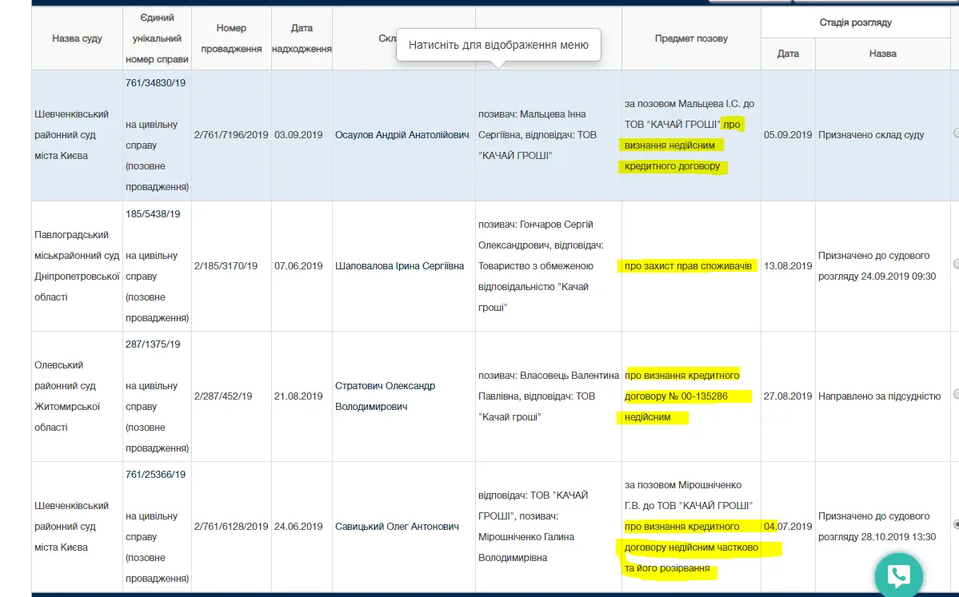Click stage Направлено за підсудністю cell
The width and height of the screenshot is (959, 597).
879,396
